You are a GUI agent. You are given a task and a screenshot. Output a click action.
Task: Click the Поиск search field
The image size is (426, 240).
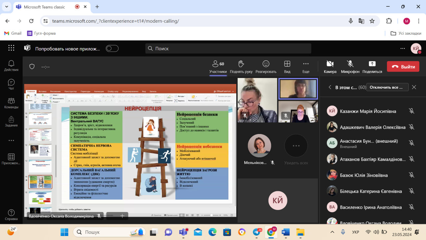point(228,49)
